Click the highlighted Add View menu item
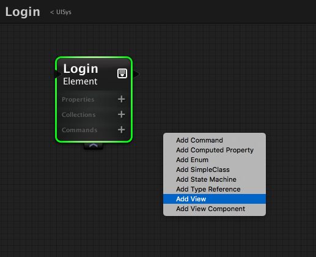 click(215, 199)
